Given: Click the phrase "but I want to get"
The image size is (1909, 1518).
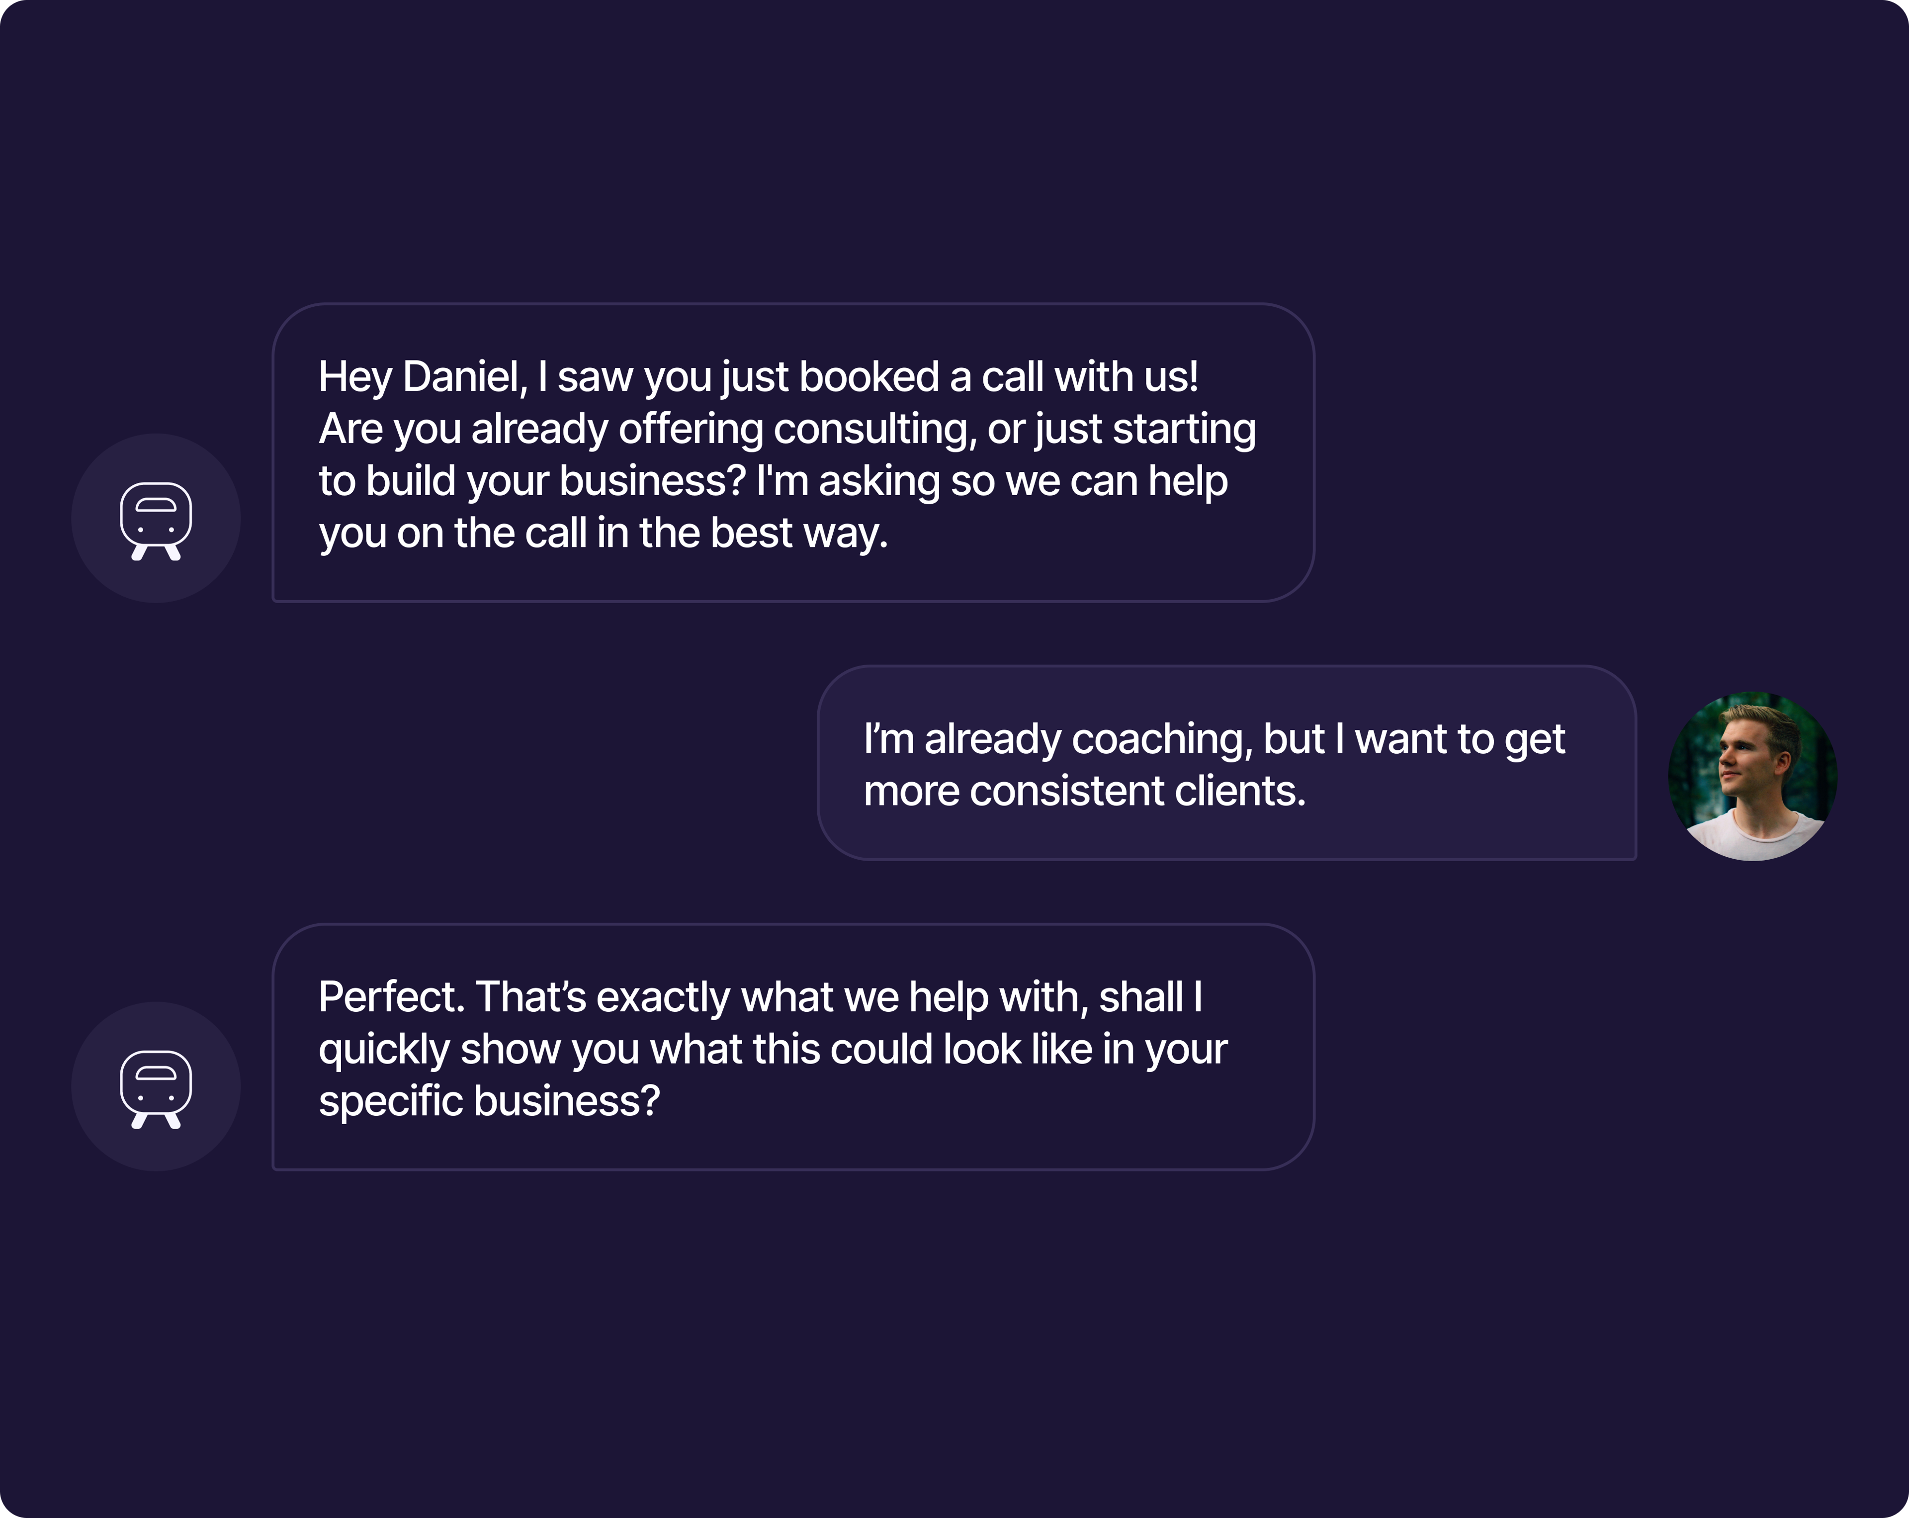Looking at the screenshot, I should pyautogui.click(x=1414, y=739).
